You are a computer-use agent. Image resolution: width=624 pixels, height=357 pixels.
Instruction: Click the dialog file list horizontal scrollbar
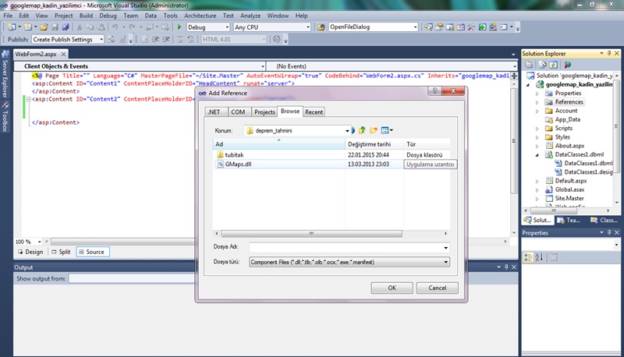[x=311, y=233]
